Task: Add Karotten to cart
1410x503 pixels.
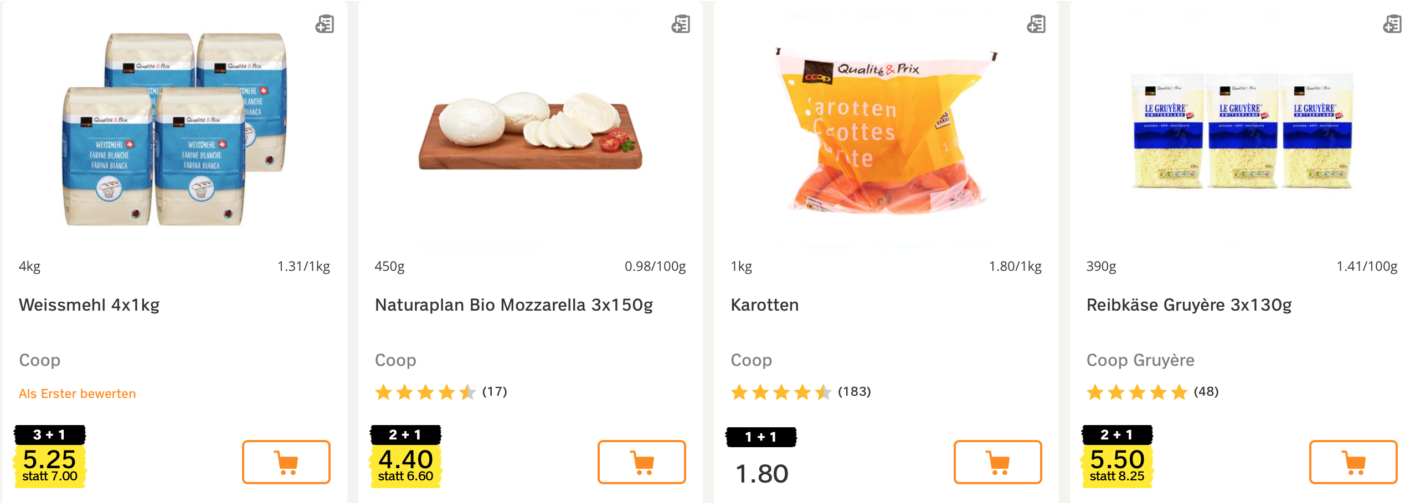Action: pos(997,462)
